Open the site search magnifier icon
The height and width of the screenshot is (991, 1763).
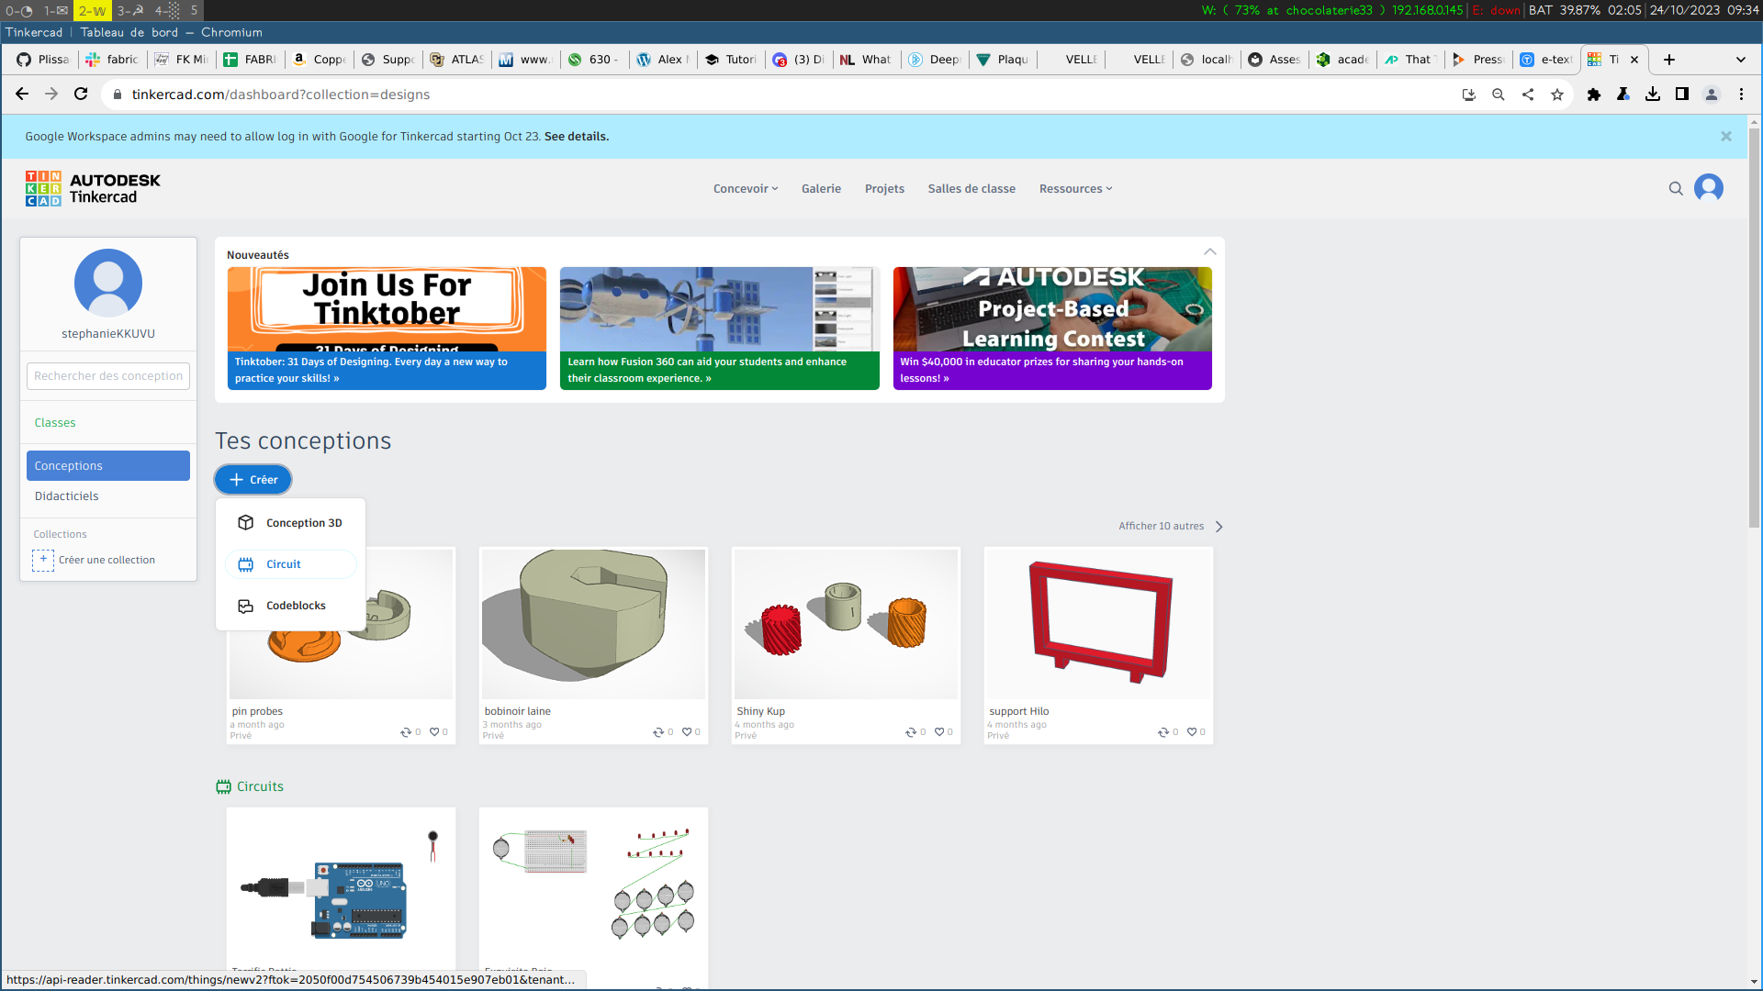pyautogui.click(x=1676, y=188)
